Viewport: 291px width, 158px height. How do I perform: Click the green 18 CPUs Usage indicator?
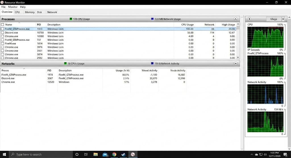pos(65,64)
